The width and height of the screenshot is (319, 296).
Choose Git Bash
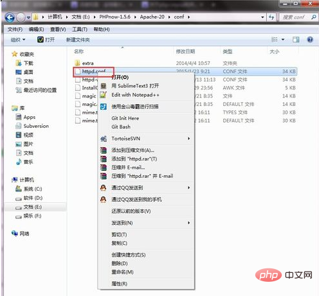pyautogui.click(x=121, y=126)
